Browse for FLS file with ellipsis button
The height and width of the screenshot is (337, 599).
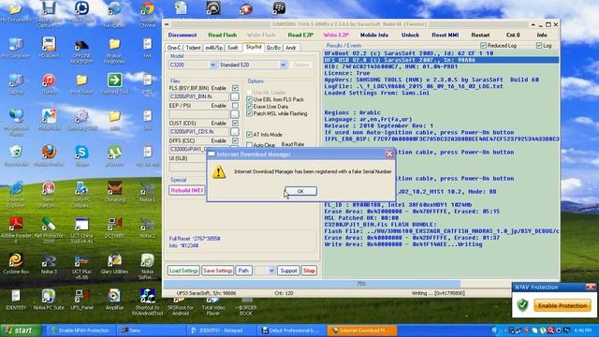pos(235,96)
